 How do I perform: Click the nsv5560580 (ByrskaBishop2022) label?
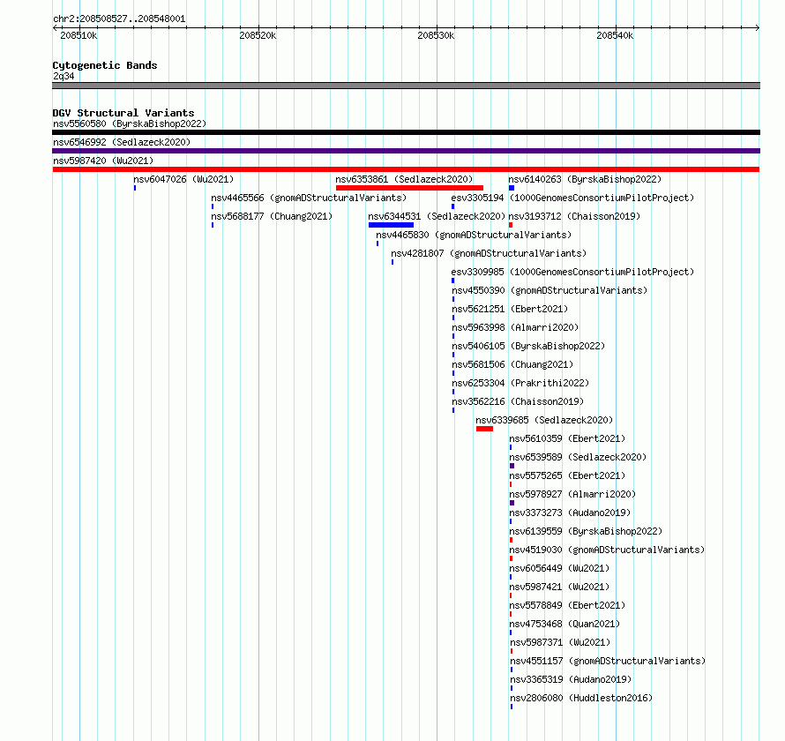pos(130,123)
